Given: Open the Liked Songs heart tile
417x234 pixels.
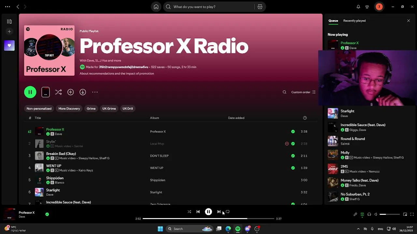Looking at the screenshot, I should click(x=9, y=45).
